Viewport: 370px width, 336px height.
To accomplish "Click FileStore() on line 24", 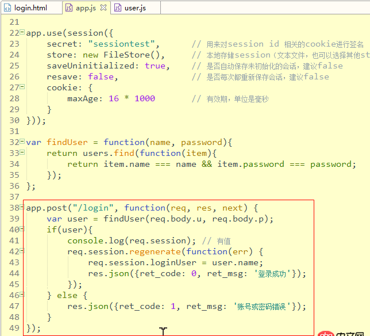I will [x=132, y=55].
